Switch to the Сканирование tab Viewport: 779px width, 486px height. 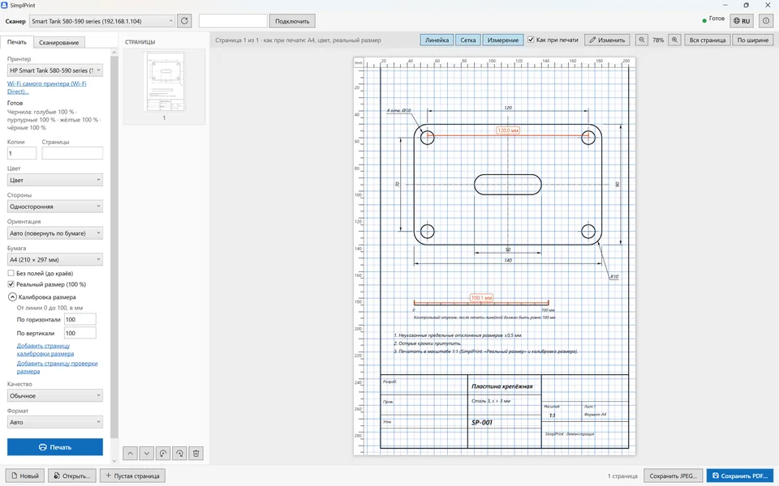point(58,42)
